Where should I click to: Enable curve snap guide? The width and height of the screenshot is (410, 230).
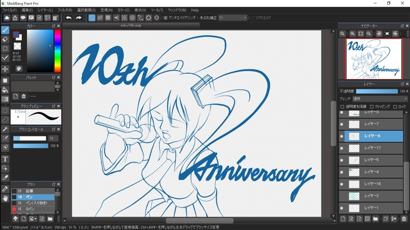(x=141, y=18)
